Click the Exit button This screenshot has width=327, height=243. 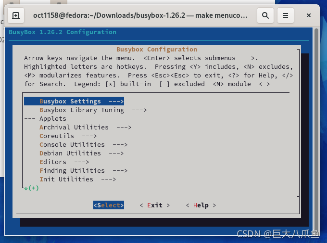155,205
